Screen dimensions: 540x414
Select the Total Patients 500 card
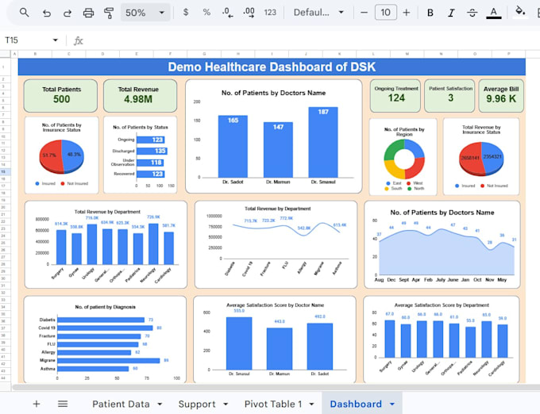(60, 96)
